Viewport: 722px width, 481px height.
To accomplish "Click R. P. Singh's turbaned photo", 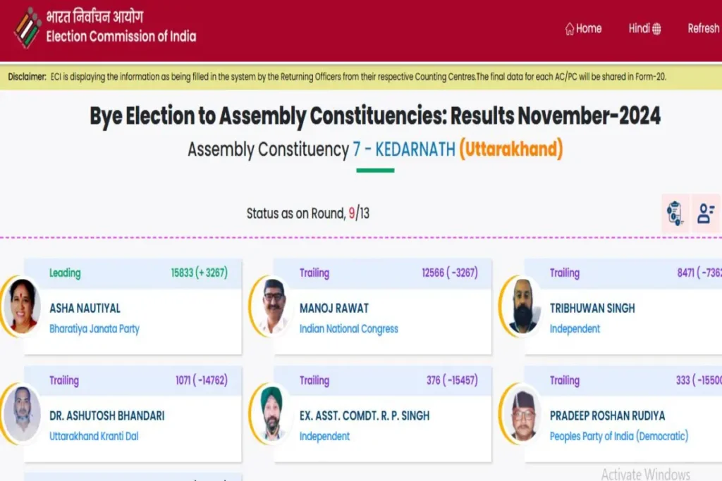I will pyautogui.click(x=271, y=413).
